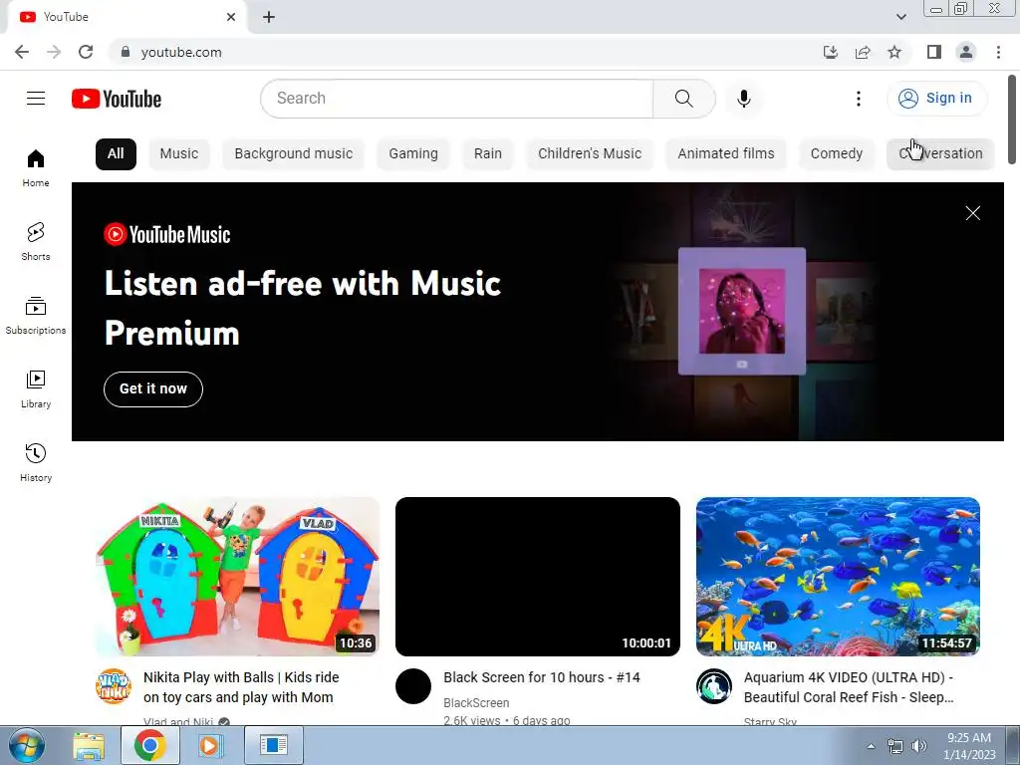Open the Chrome profile avatar

pos(966,52)
